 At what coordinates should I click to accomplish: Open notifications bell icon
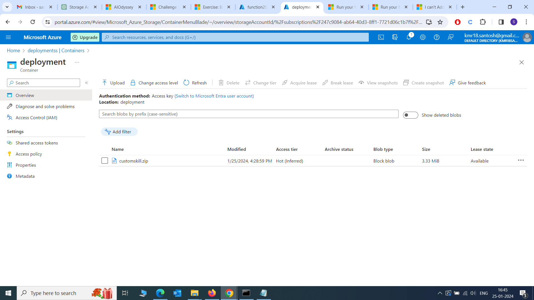pyautogui.click(x=409, y=37)
